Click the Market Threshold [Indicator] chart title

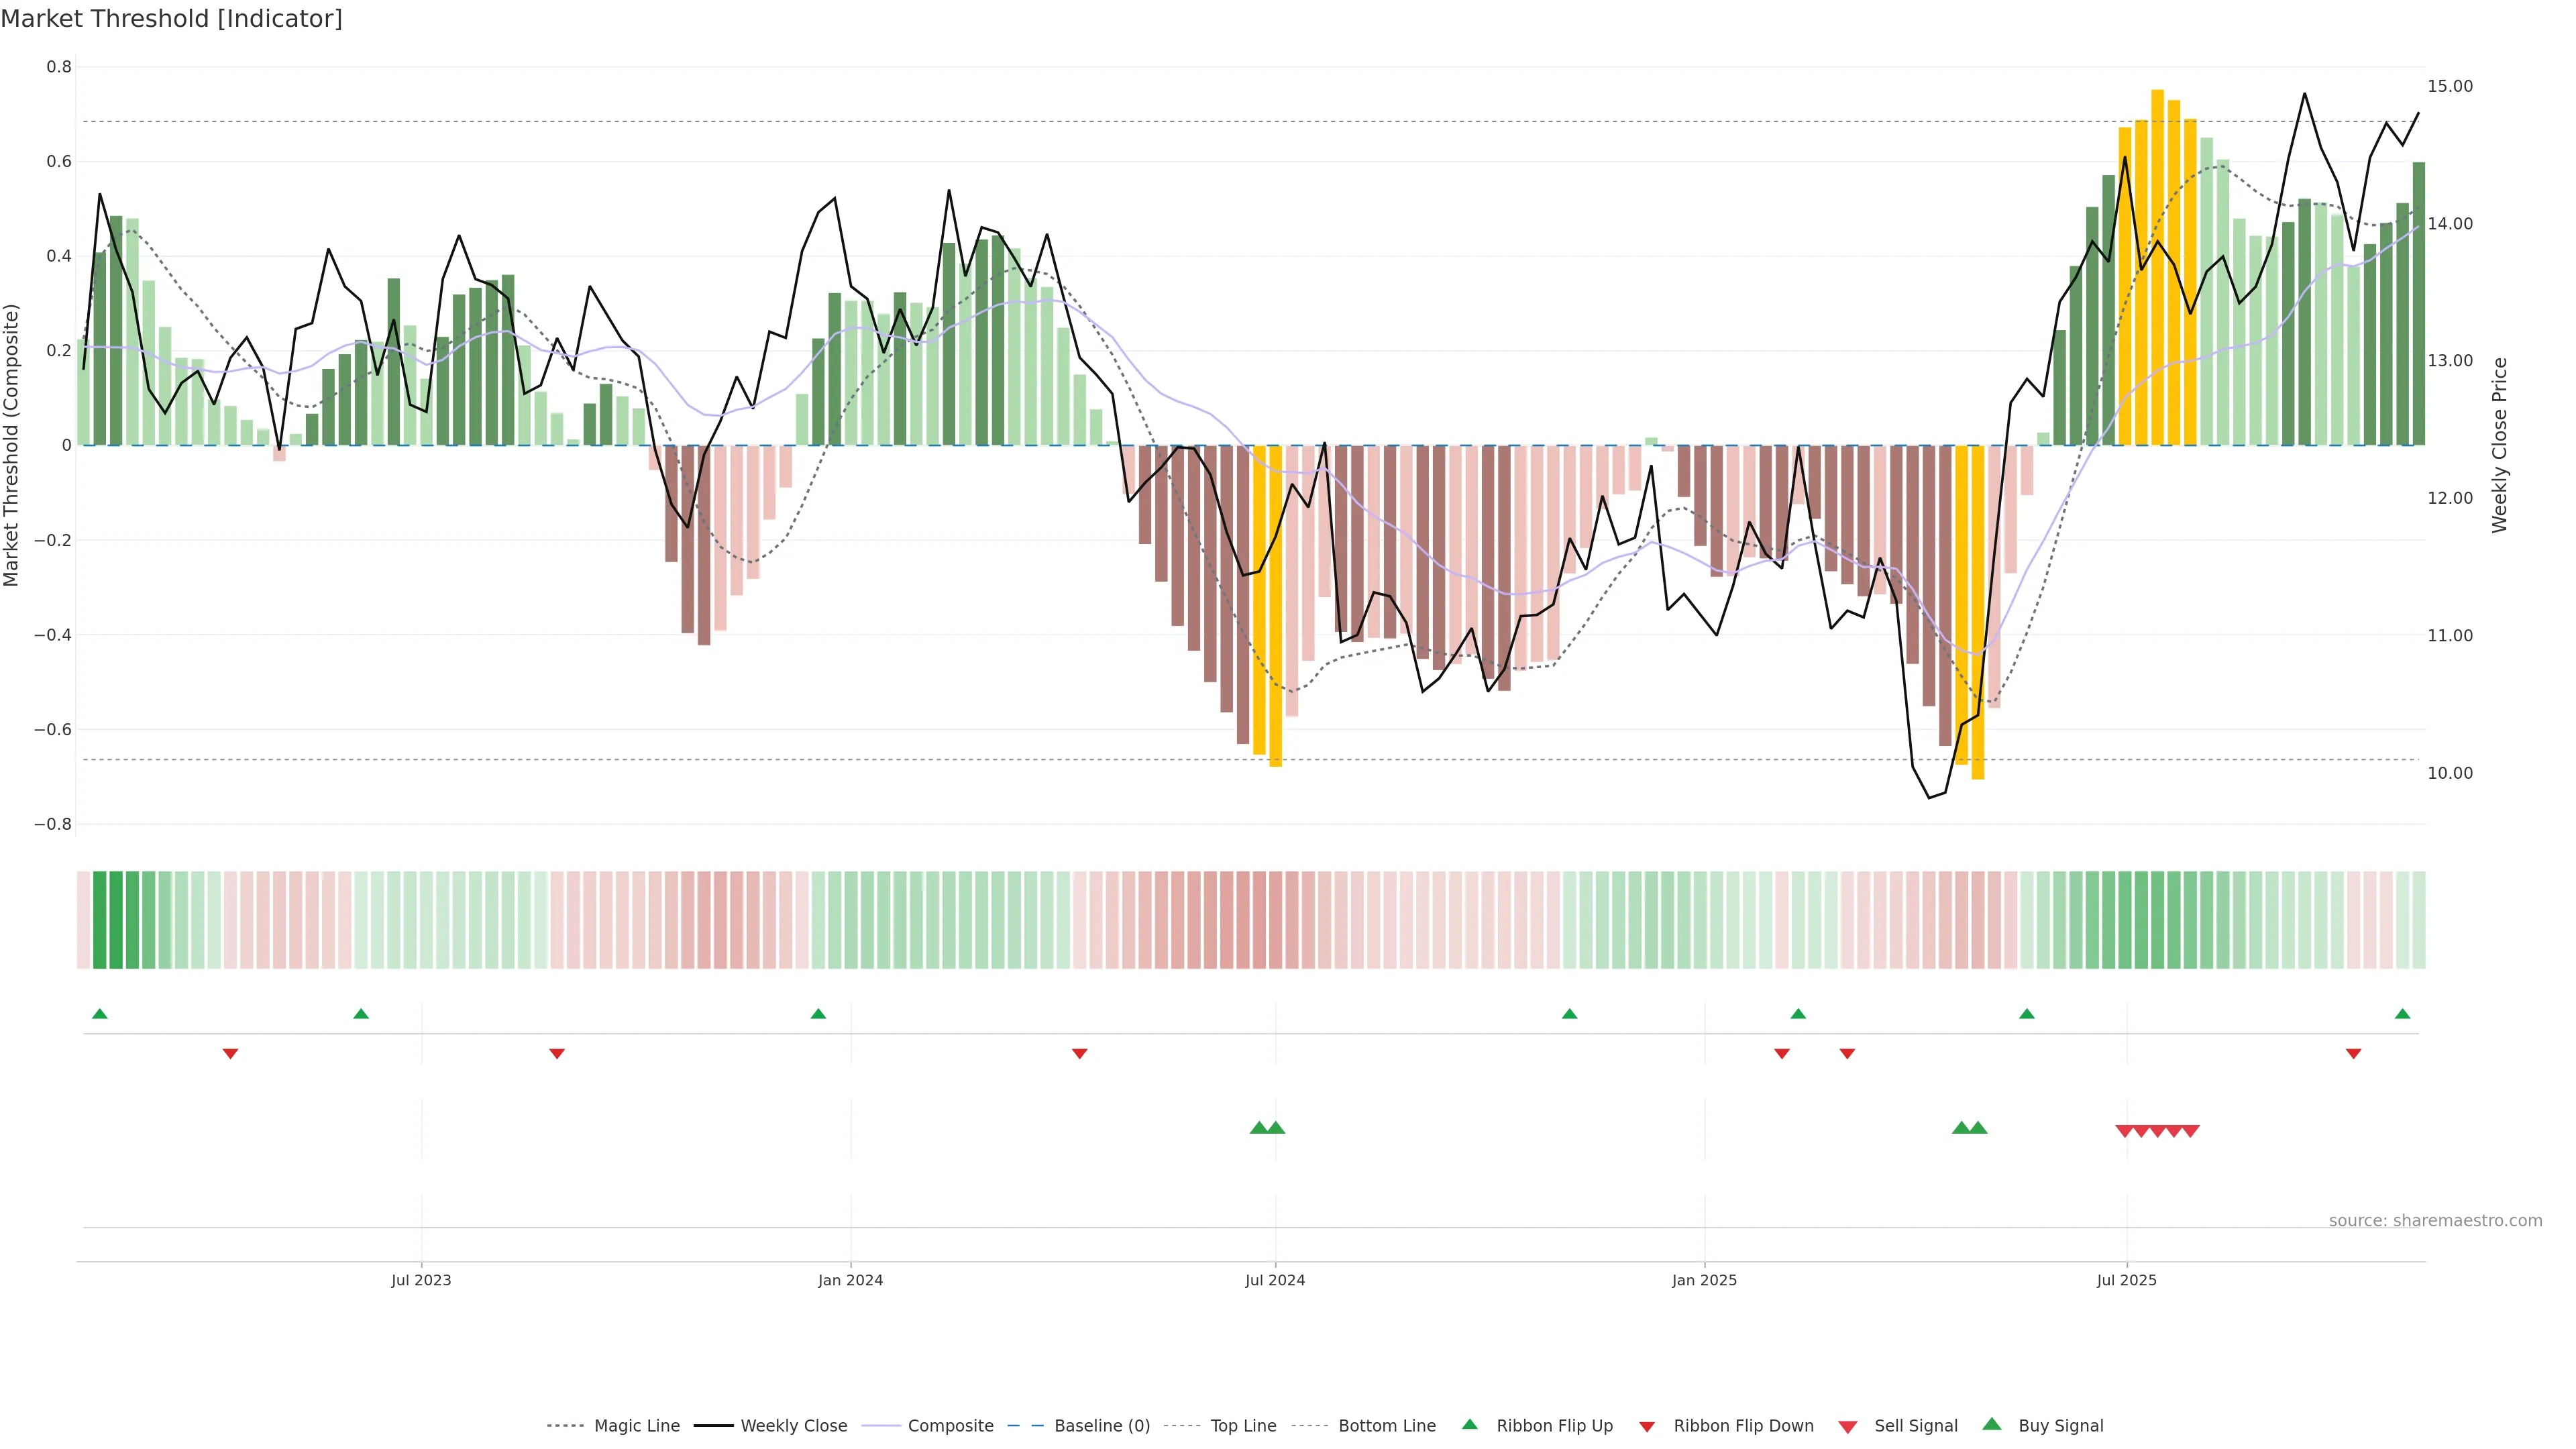[x=171, y=19]
